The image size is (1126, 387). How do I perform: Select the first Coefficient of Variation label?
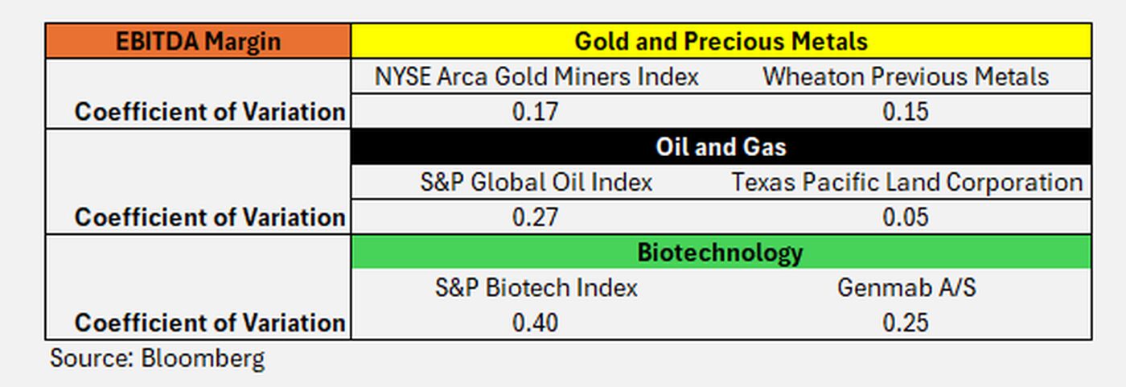click(210, 112)
